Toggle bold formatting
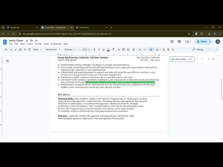The height and width of the screenshot is (167, 223). pyautogui.click(x=94, y=49)
